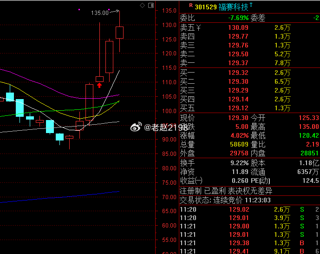Click the 70.00 price axis label
The width and height of the screenshot is (320, 254).
(169, 197)
